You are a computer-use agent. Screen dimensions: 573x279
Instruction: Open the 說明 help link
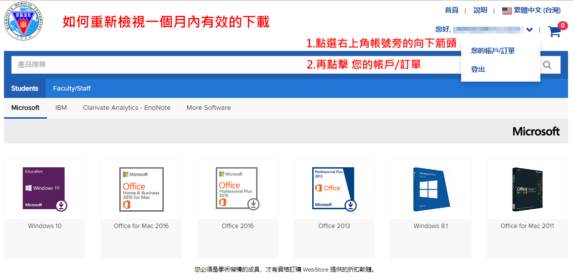480,10
